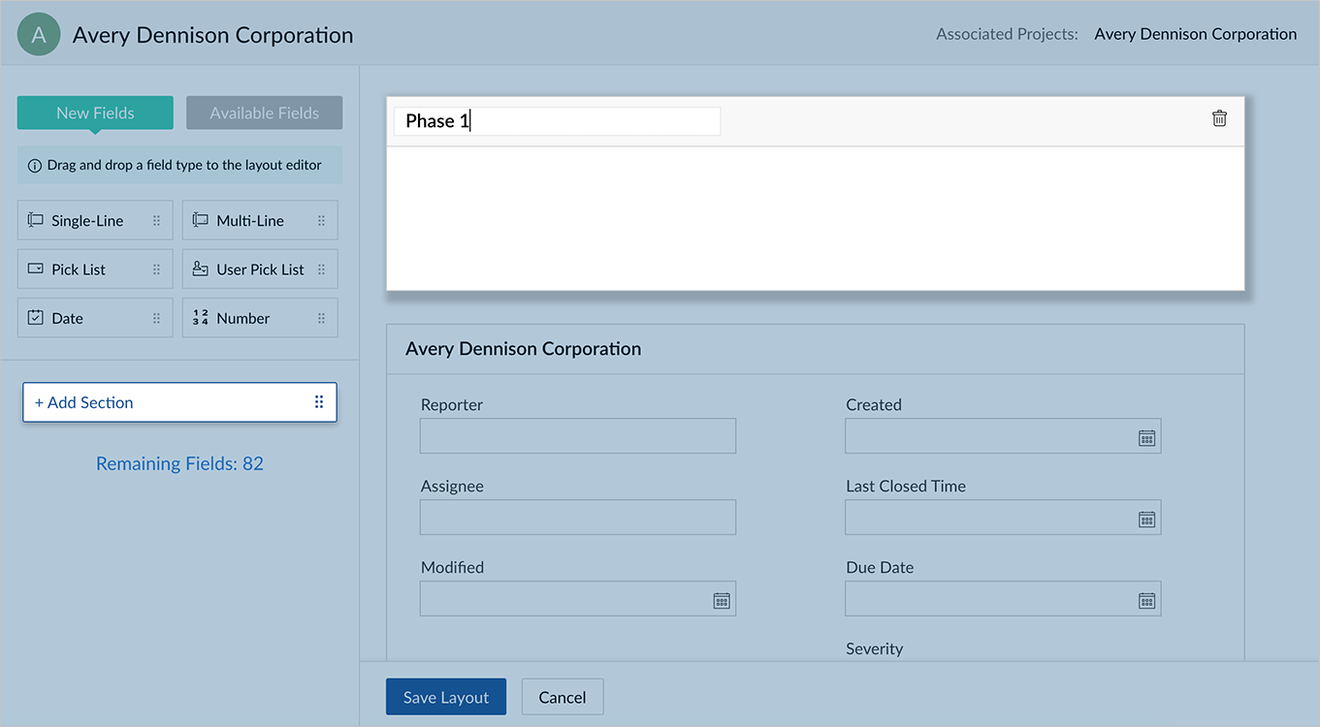Click the Date field type icon
Screen dimensions: 1320x727
(36, 317)
